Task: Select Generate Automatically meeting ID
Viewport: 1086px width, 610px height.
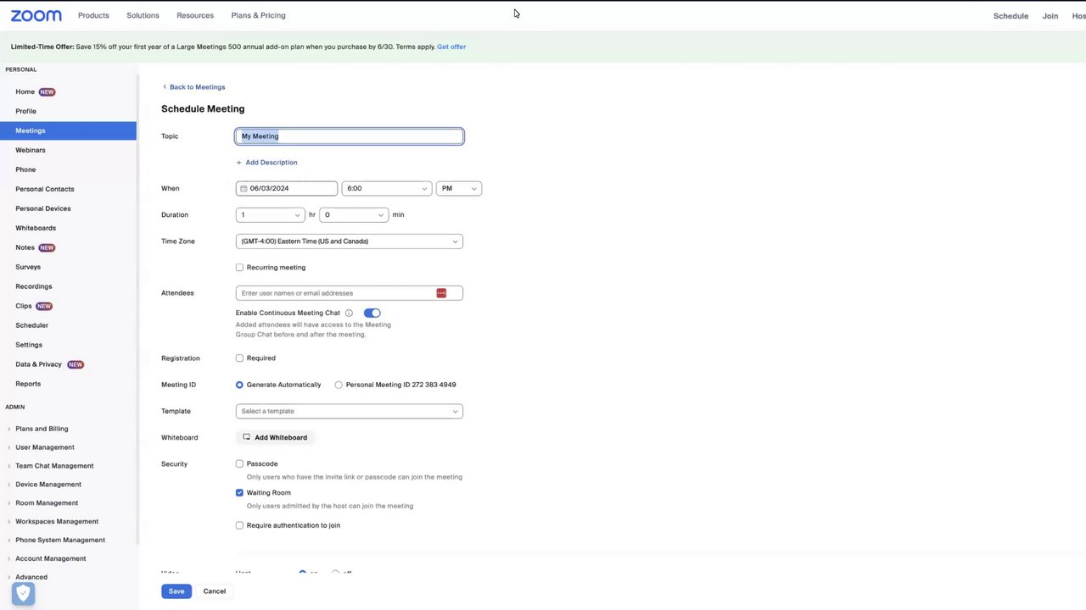Action: pyautogui.click(x=239, y=385)
